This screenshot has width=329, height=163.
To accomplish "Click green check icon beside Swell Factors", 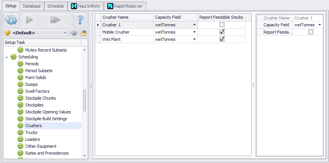I will [20, 91].
